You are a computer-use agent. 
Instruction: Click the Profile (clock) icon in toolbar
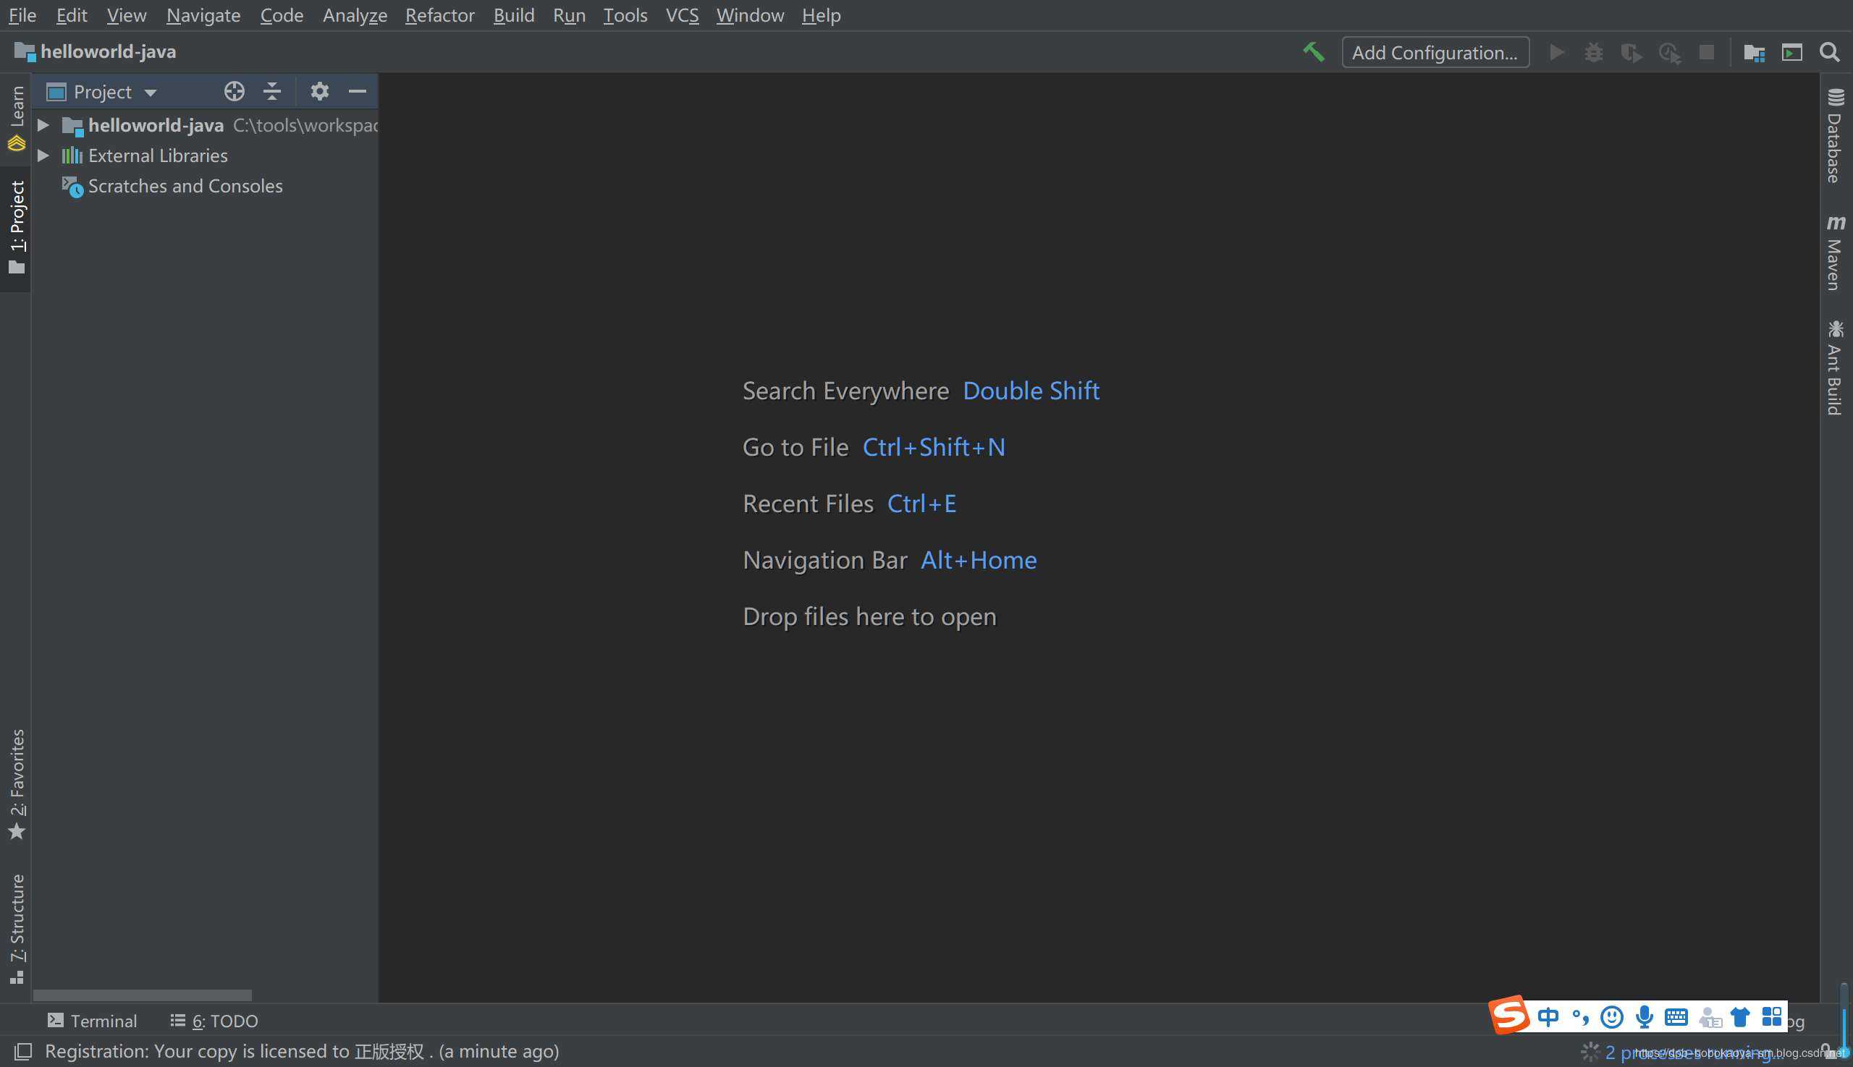click(x=1667, y=51)
